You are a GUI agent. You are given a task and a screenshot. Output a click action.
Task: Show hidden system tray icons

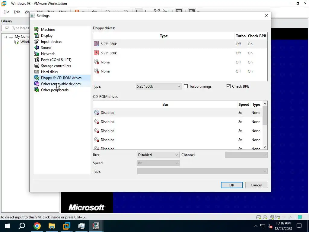click(x=255, y=226)
